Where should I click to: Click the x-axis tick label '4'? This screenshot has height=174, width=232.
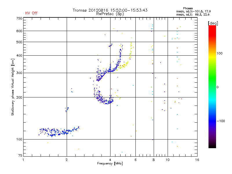110,160
